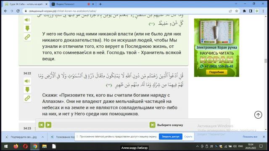This screenshot has height=151, width=269.
Task: Toggle the browser side panel icon
Action: click(x=251, y=11)
